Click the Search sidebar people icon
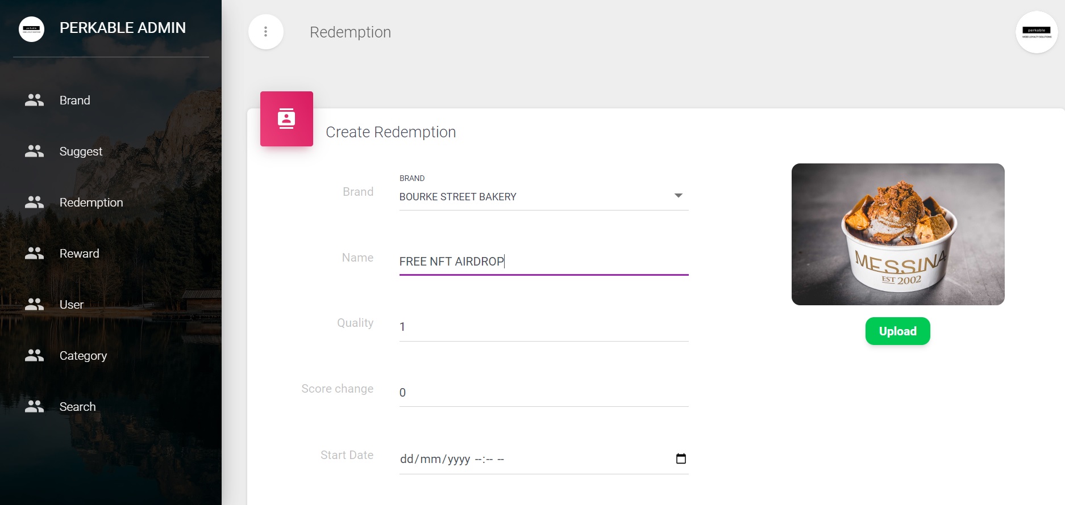The height and width of the screenshot is (505, 1065). coord(34,407)
